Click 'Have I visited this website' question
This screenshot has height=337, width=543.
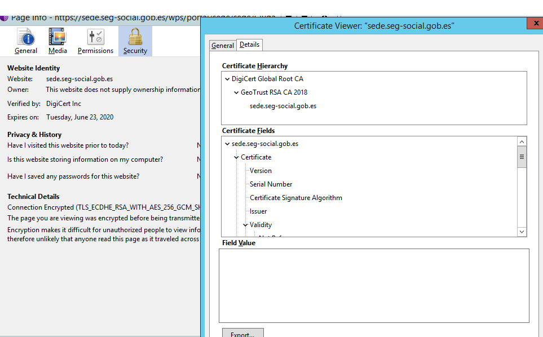pos(68,145)
